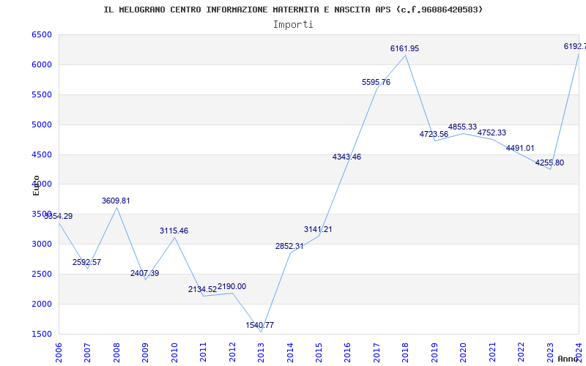Select the data label 2190.00

(231, 286)
